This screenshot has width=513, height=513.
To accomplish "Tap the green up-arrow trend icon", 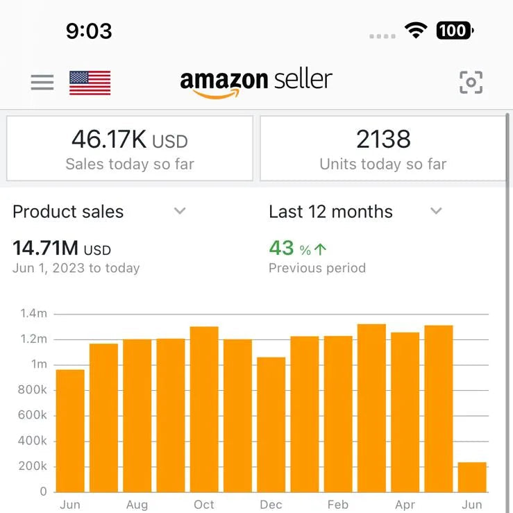I will (321, 249).
